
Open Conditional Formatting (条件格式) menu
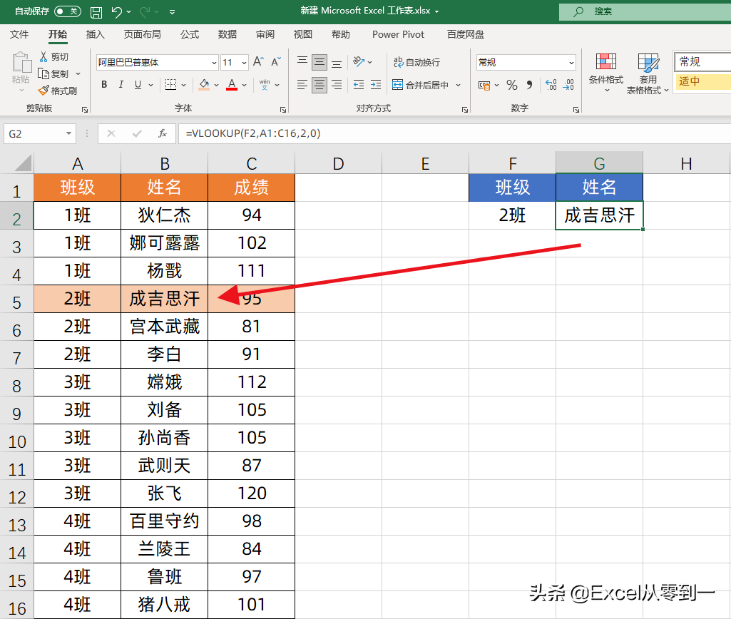pyautogui.click(x=606, y=72)
